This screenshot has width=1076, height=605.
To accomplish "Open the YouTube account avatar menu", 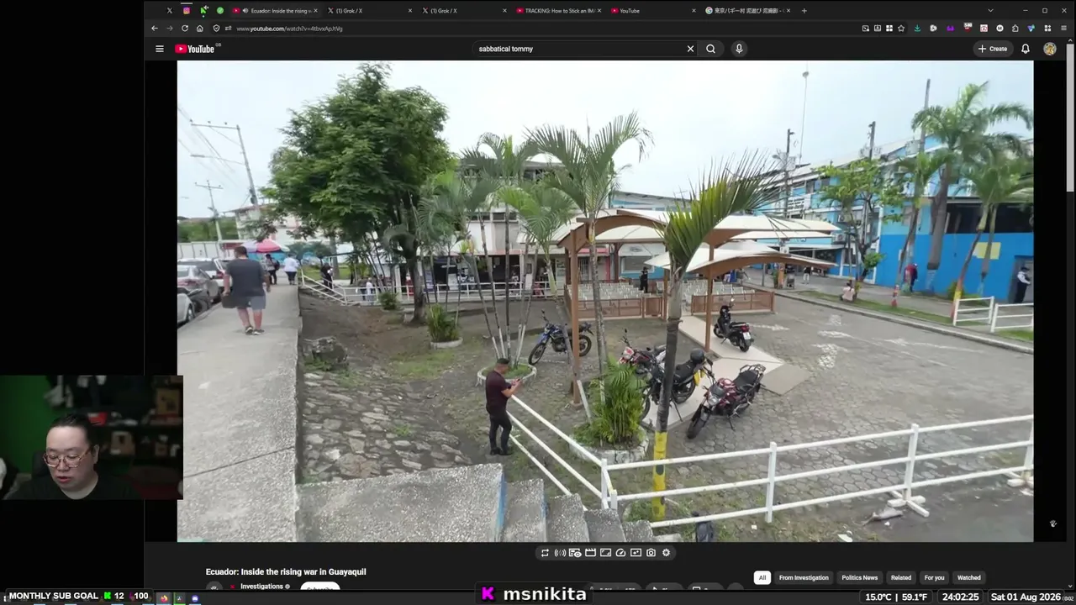I will (1050, 49).
